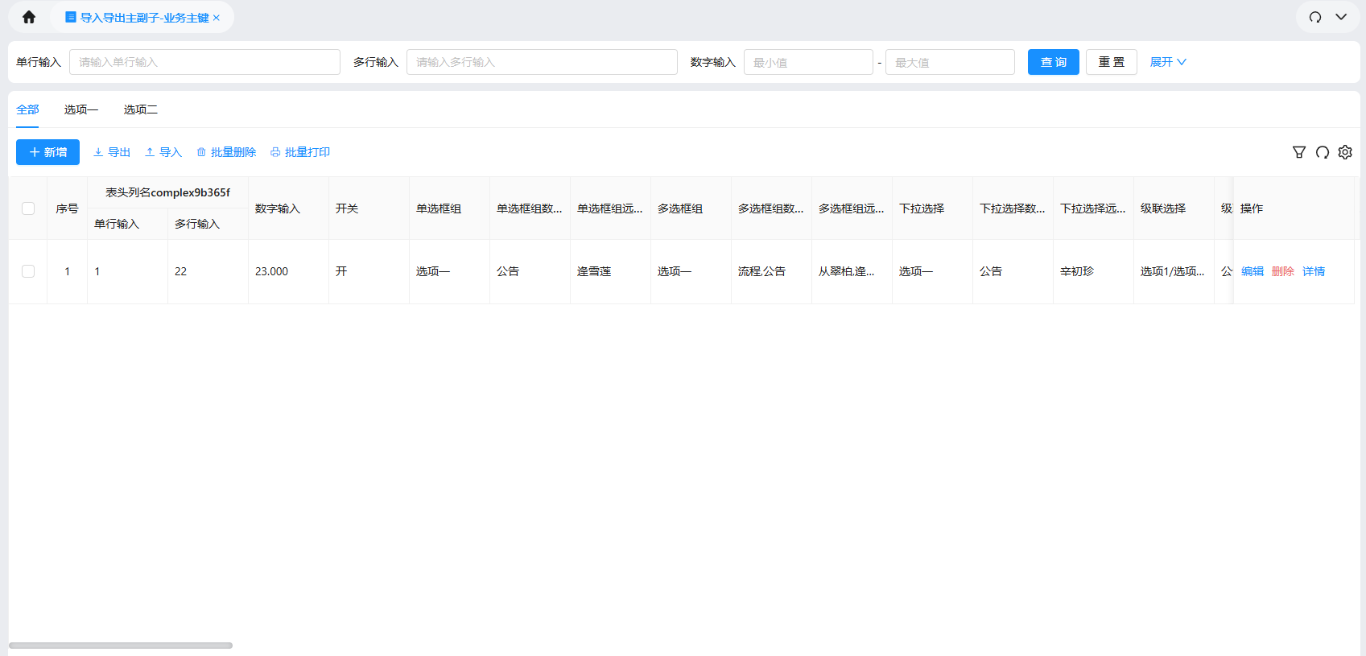This screenshot has height=656, width=1366.
Task: Click the refresh icon in top-right corner
Action: 1315,17
